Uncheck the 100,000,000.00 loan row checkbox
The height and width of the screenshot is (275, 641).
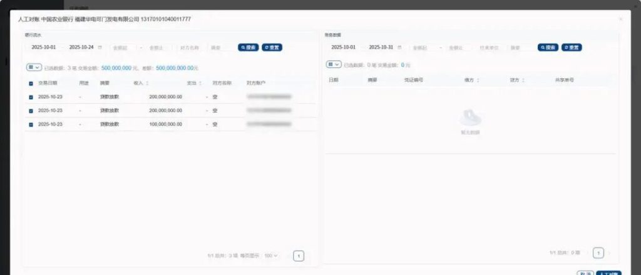click(31, 124)
